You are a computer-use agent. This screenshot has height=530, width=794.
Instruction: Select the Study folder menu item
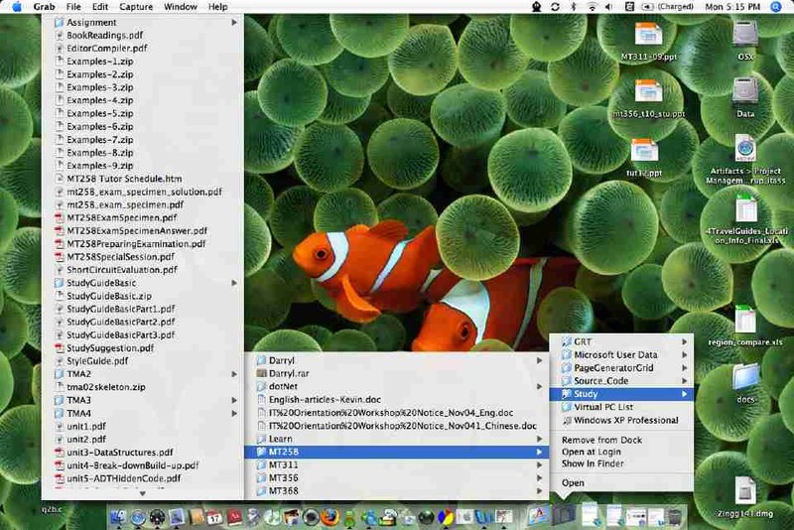621,394
